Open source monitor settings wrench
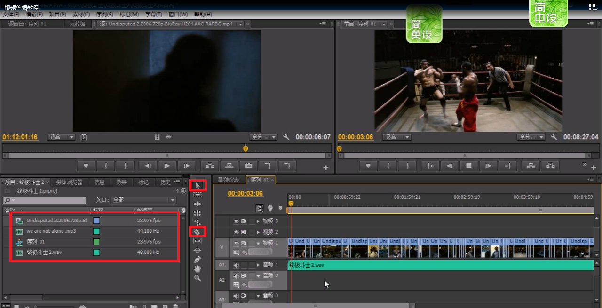This screenshot has height=308, width=602. 286,137
